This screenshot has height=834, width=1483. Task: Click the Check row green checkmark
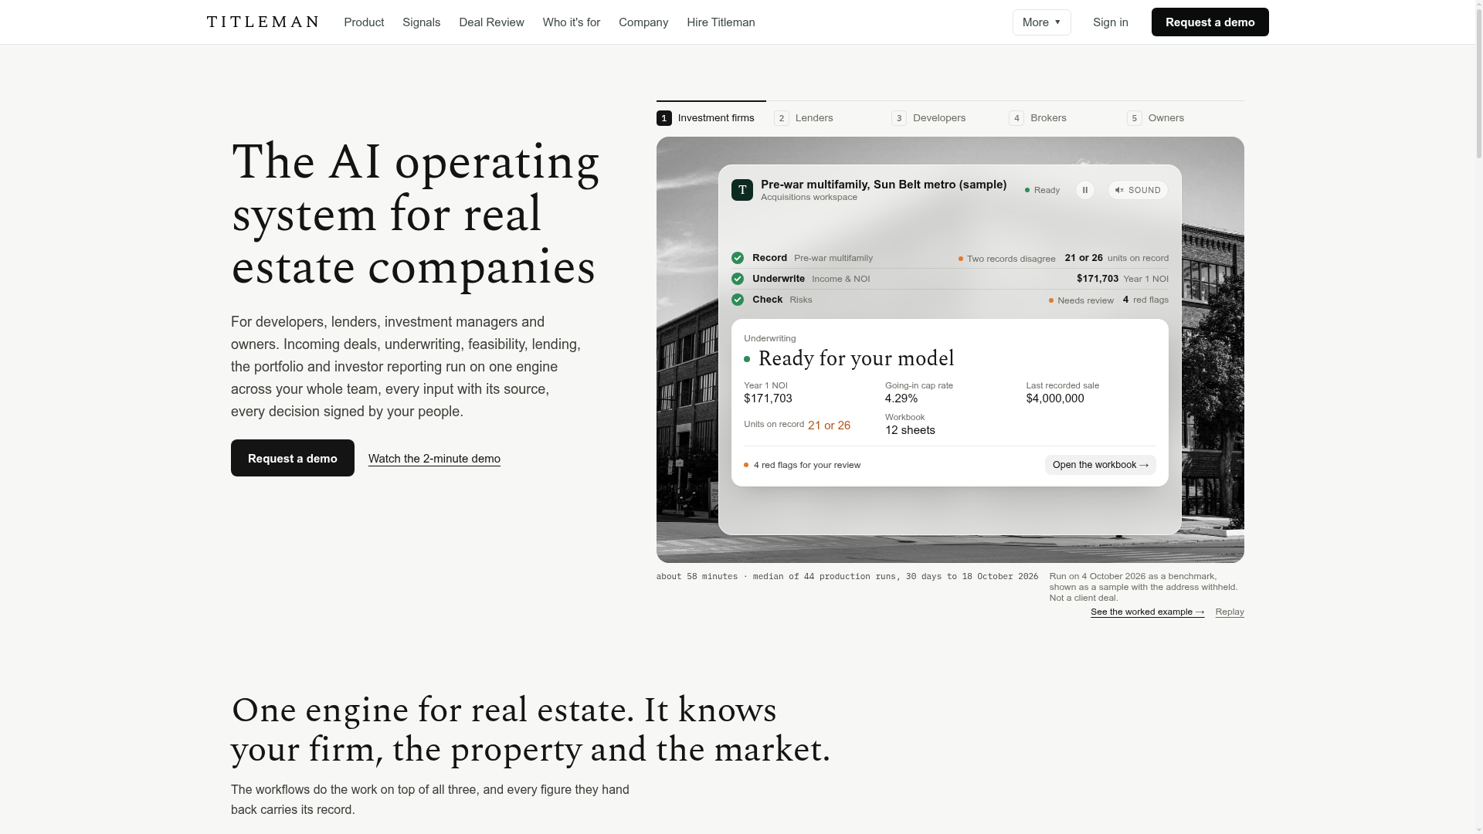(x=738, y=300)
